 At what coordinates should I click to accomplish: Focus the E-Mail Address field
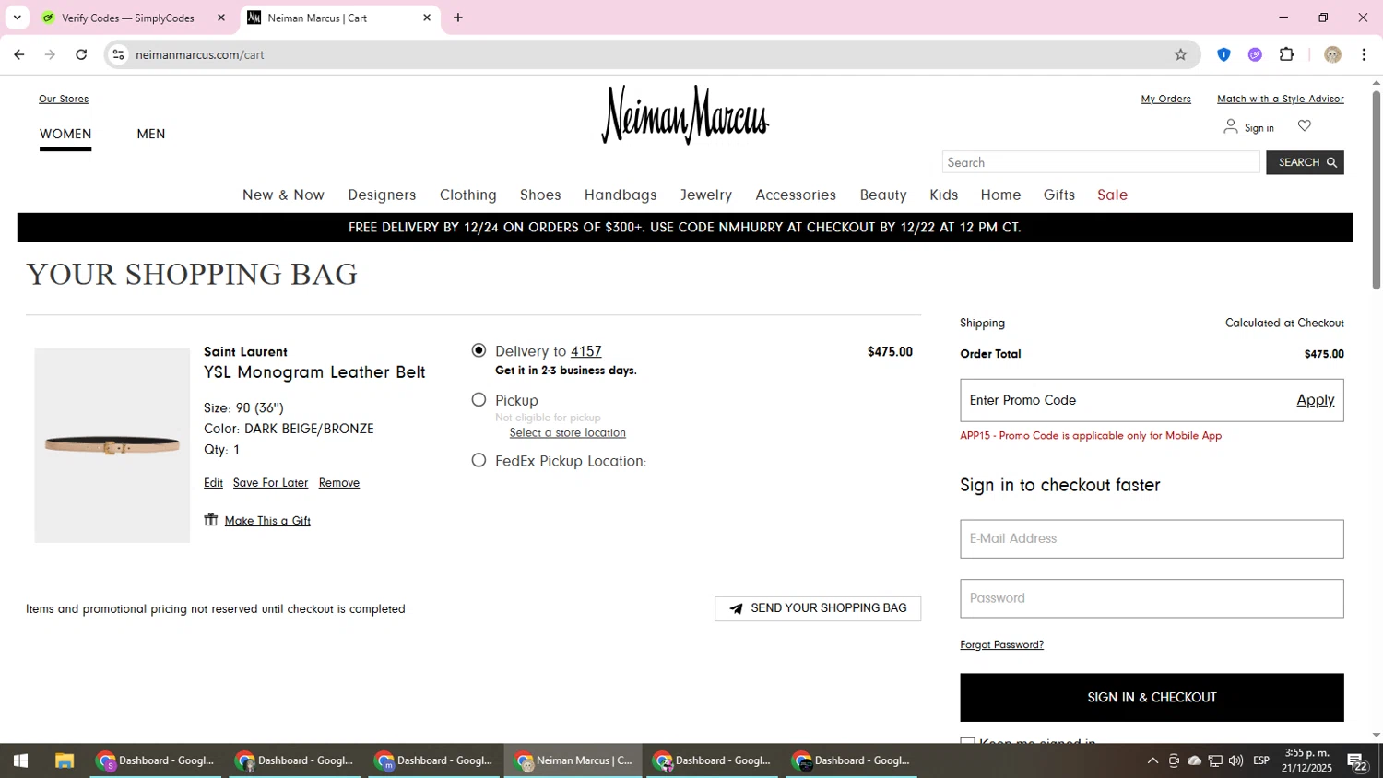pyautogui.click(x=1152, y=538)
